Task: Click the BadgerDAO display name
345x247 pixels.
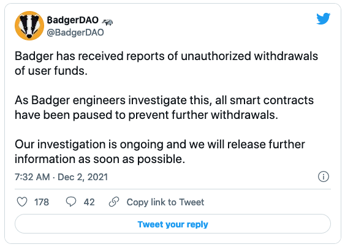Action: point(72,20)
